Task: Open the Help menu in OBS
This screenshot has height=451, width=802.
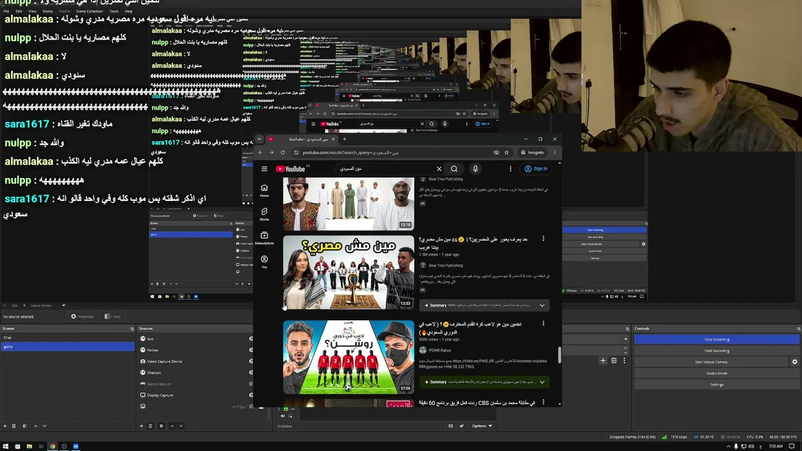Action: 128,11
